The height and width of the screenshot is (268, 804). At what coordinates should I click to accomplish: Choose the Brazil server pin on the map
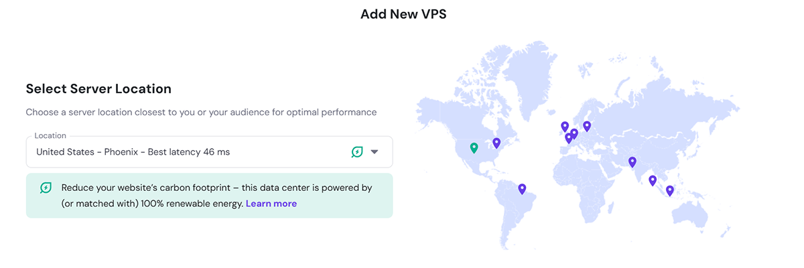522,189
